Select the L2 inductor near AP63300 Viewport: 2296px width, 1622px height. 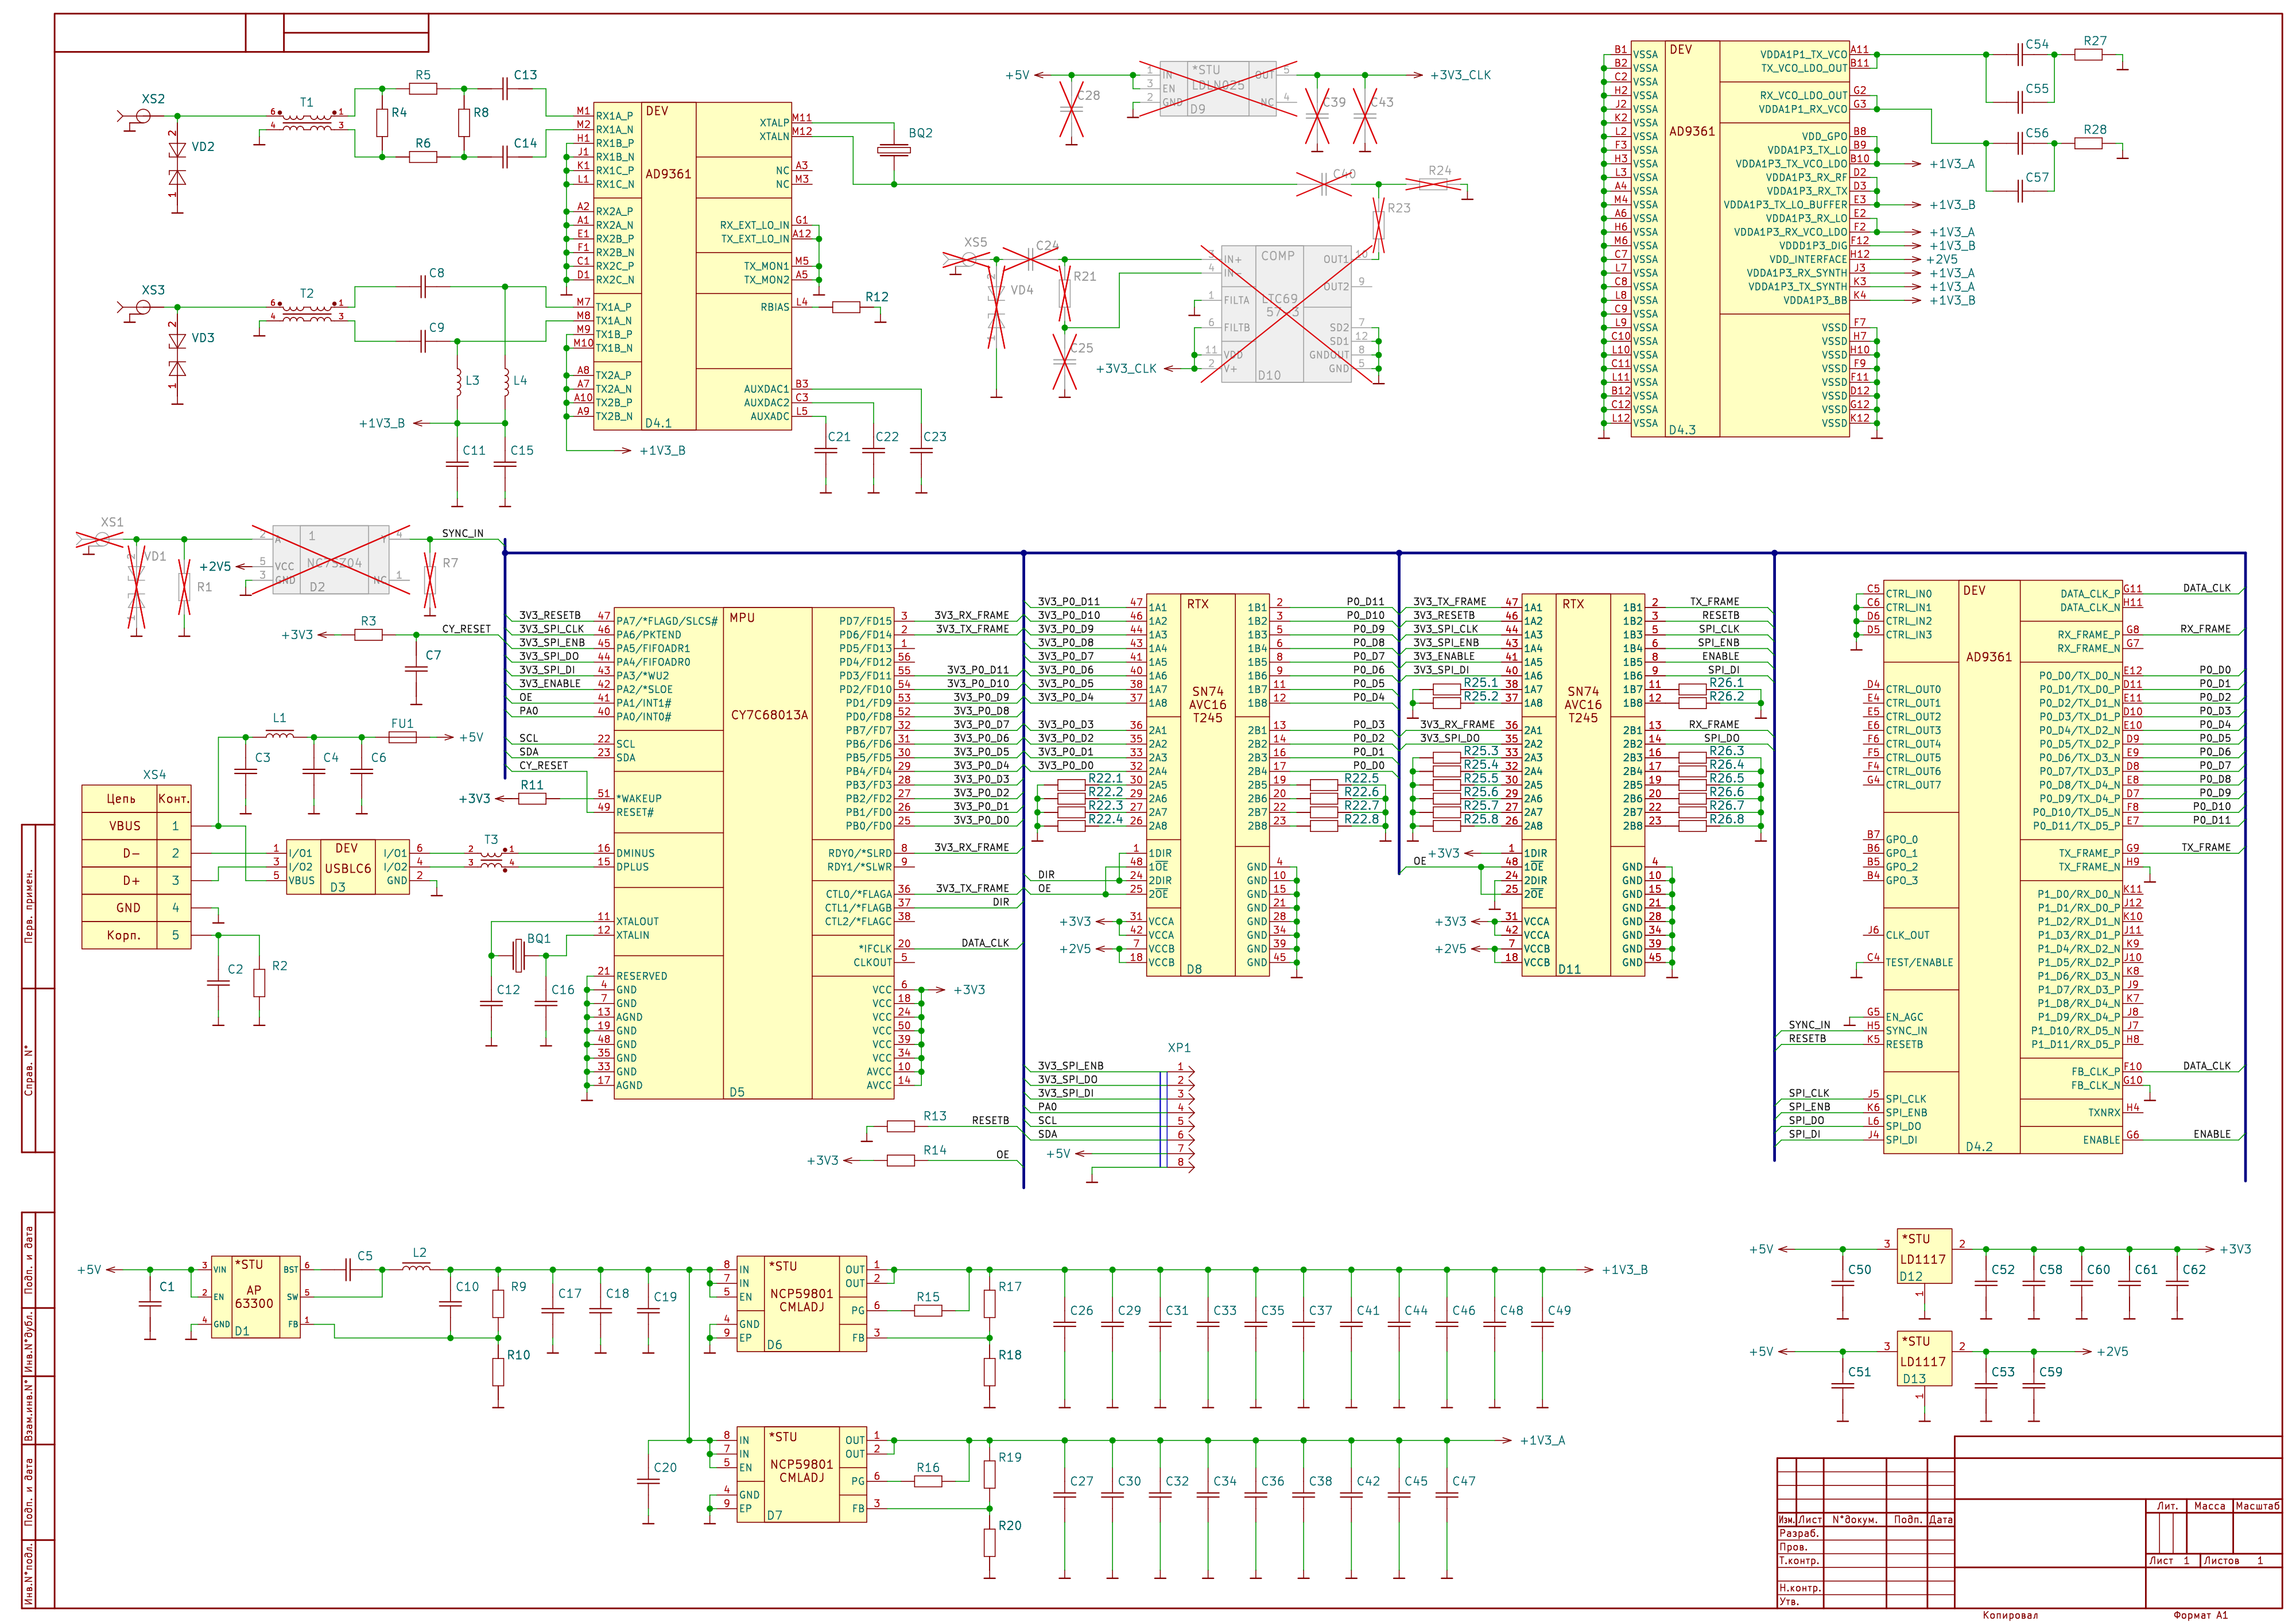click(x=417, y=1267)
